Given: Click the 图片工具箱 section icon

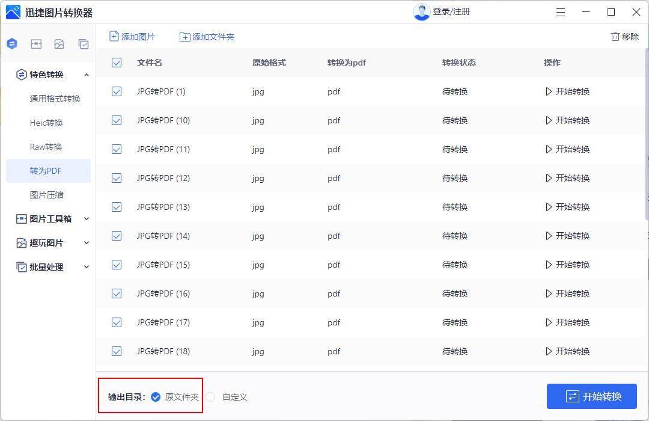Looking at the screenshot, I should 21,219.
